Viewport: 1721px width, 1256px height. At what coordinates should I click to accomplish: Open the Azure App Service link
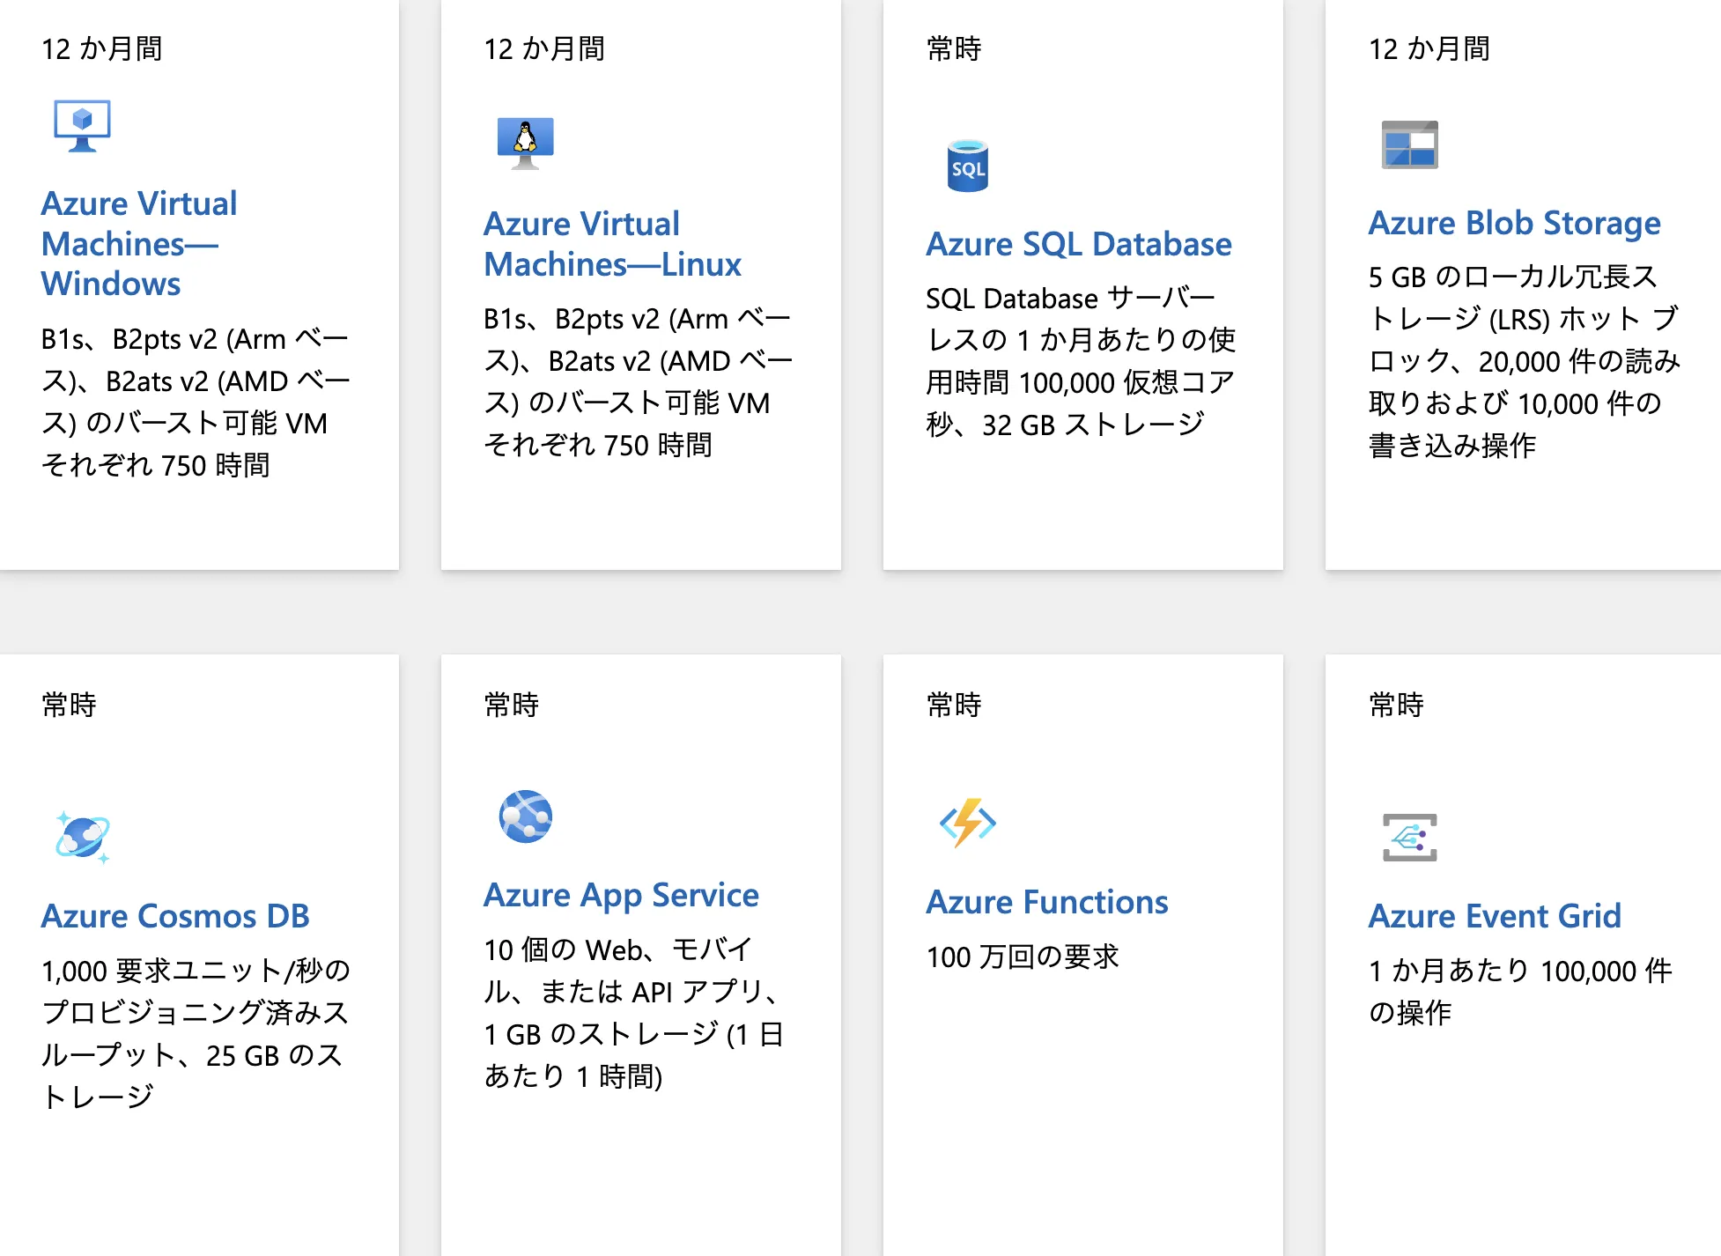tap(621, 895)
